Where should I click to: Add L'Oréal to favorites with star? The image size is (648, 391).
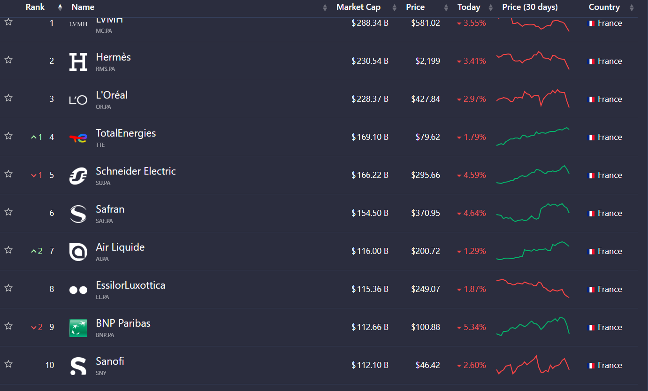click(x=8, y=98)
